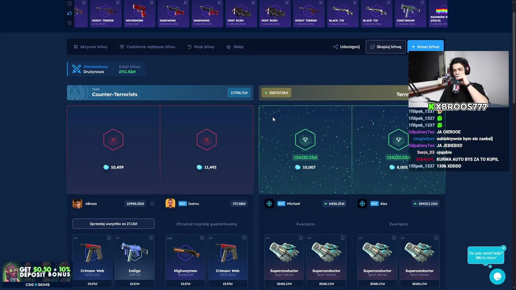Select the Standardowy Drużynowa mode label
Viewport: 516px width, 290px height.
point(96,69)
